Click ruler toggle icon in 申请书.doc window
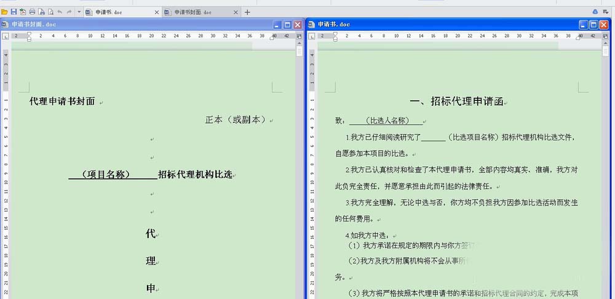This screenshot has width=615, height=299. point(605,36)
